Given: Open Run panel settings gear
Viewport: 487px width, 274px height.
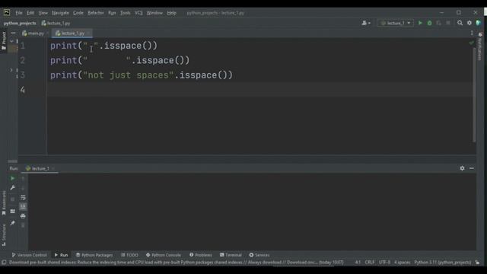Looking at the screenshot, I should click(462, 168).
